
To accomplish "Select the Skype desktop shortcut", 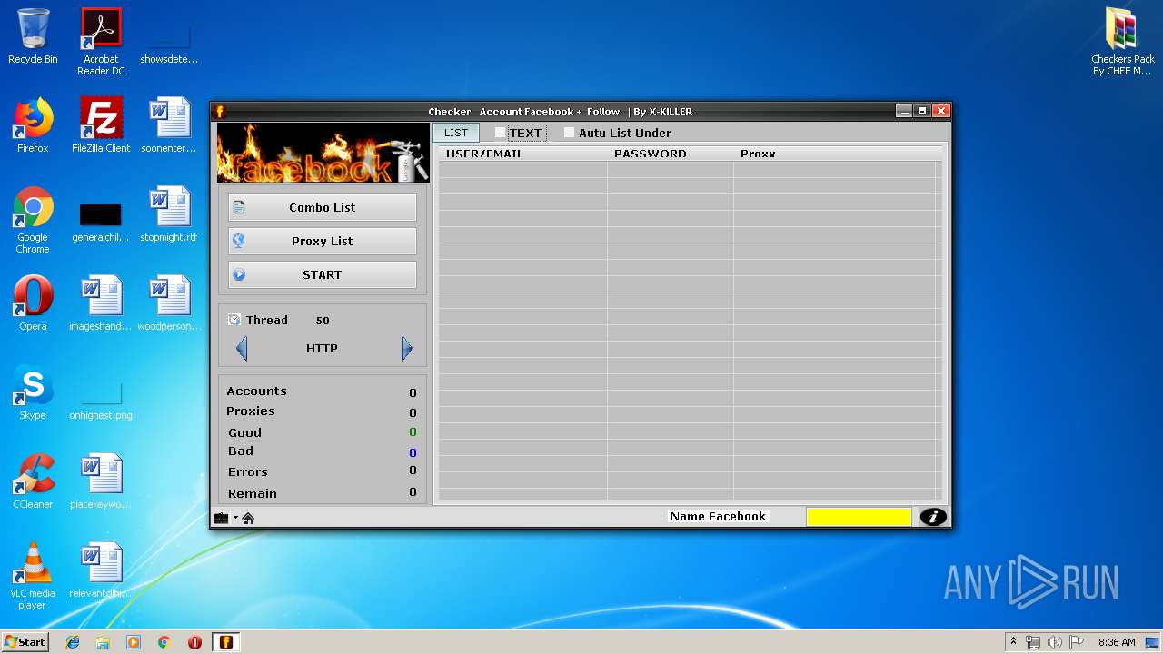I will coord(33,392).
